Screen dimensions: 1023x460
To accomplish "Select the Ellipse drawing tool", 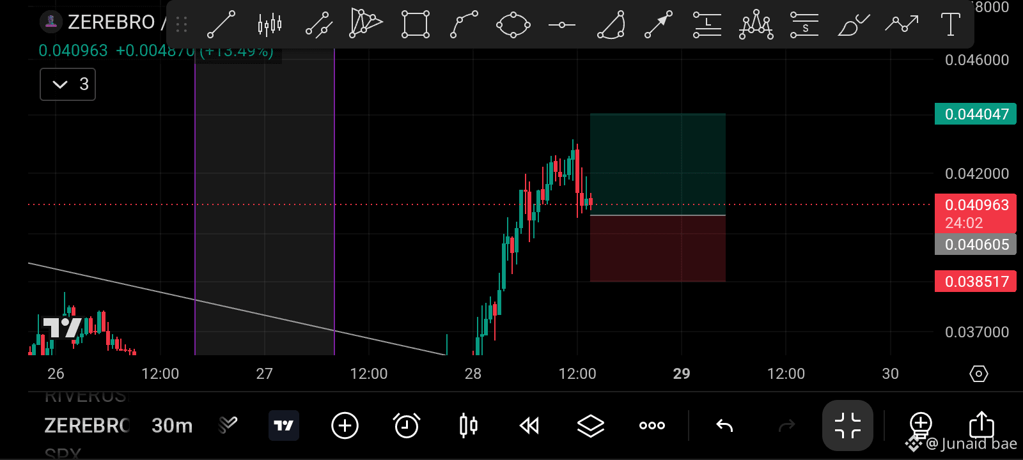I will [x=513, y=24].
